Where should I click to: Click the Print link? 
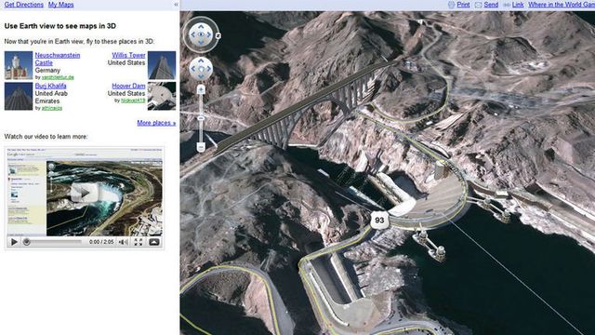click(x=463, y=5)
